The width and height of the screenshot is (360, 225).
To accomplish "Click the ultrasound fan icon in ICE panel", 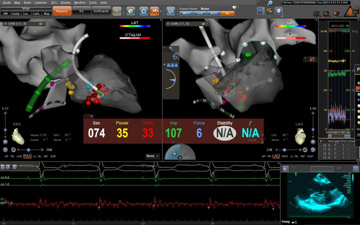I will coord(285,169).
